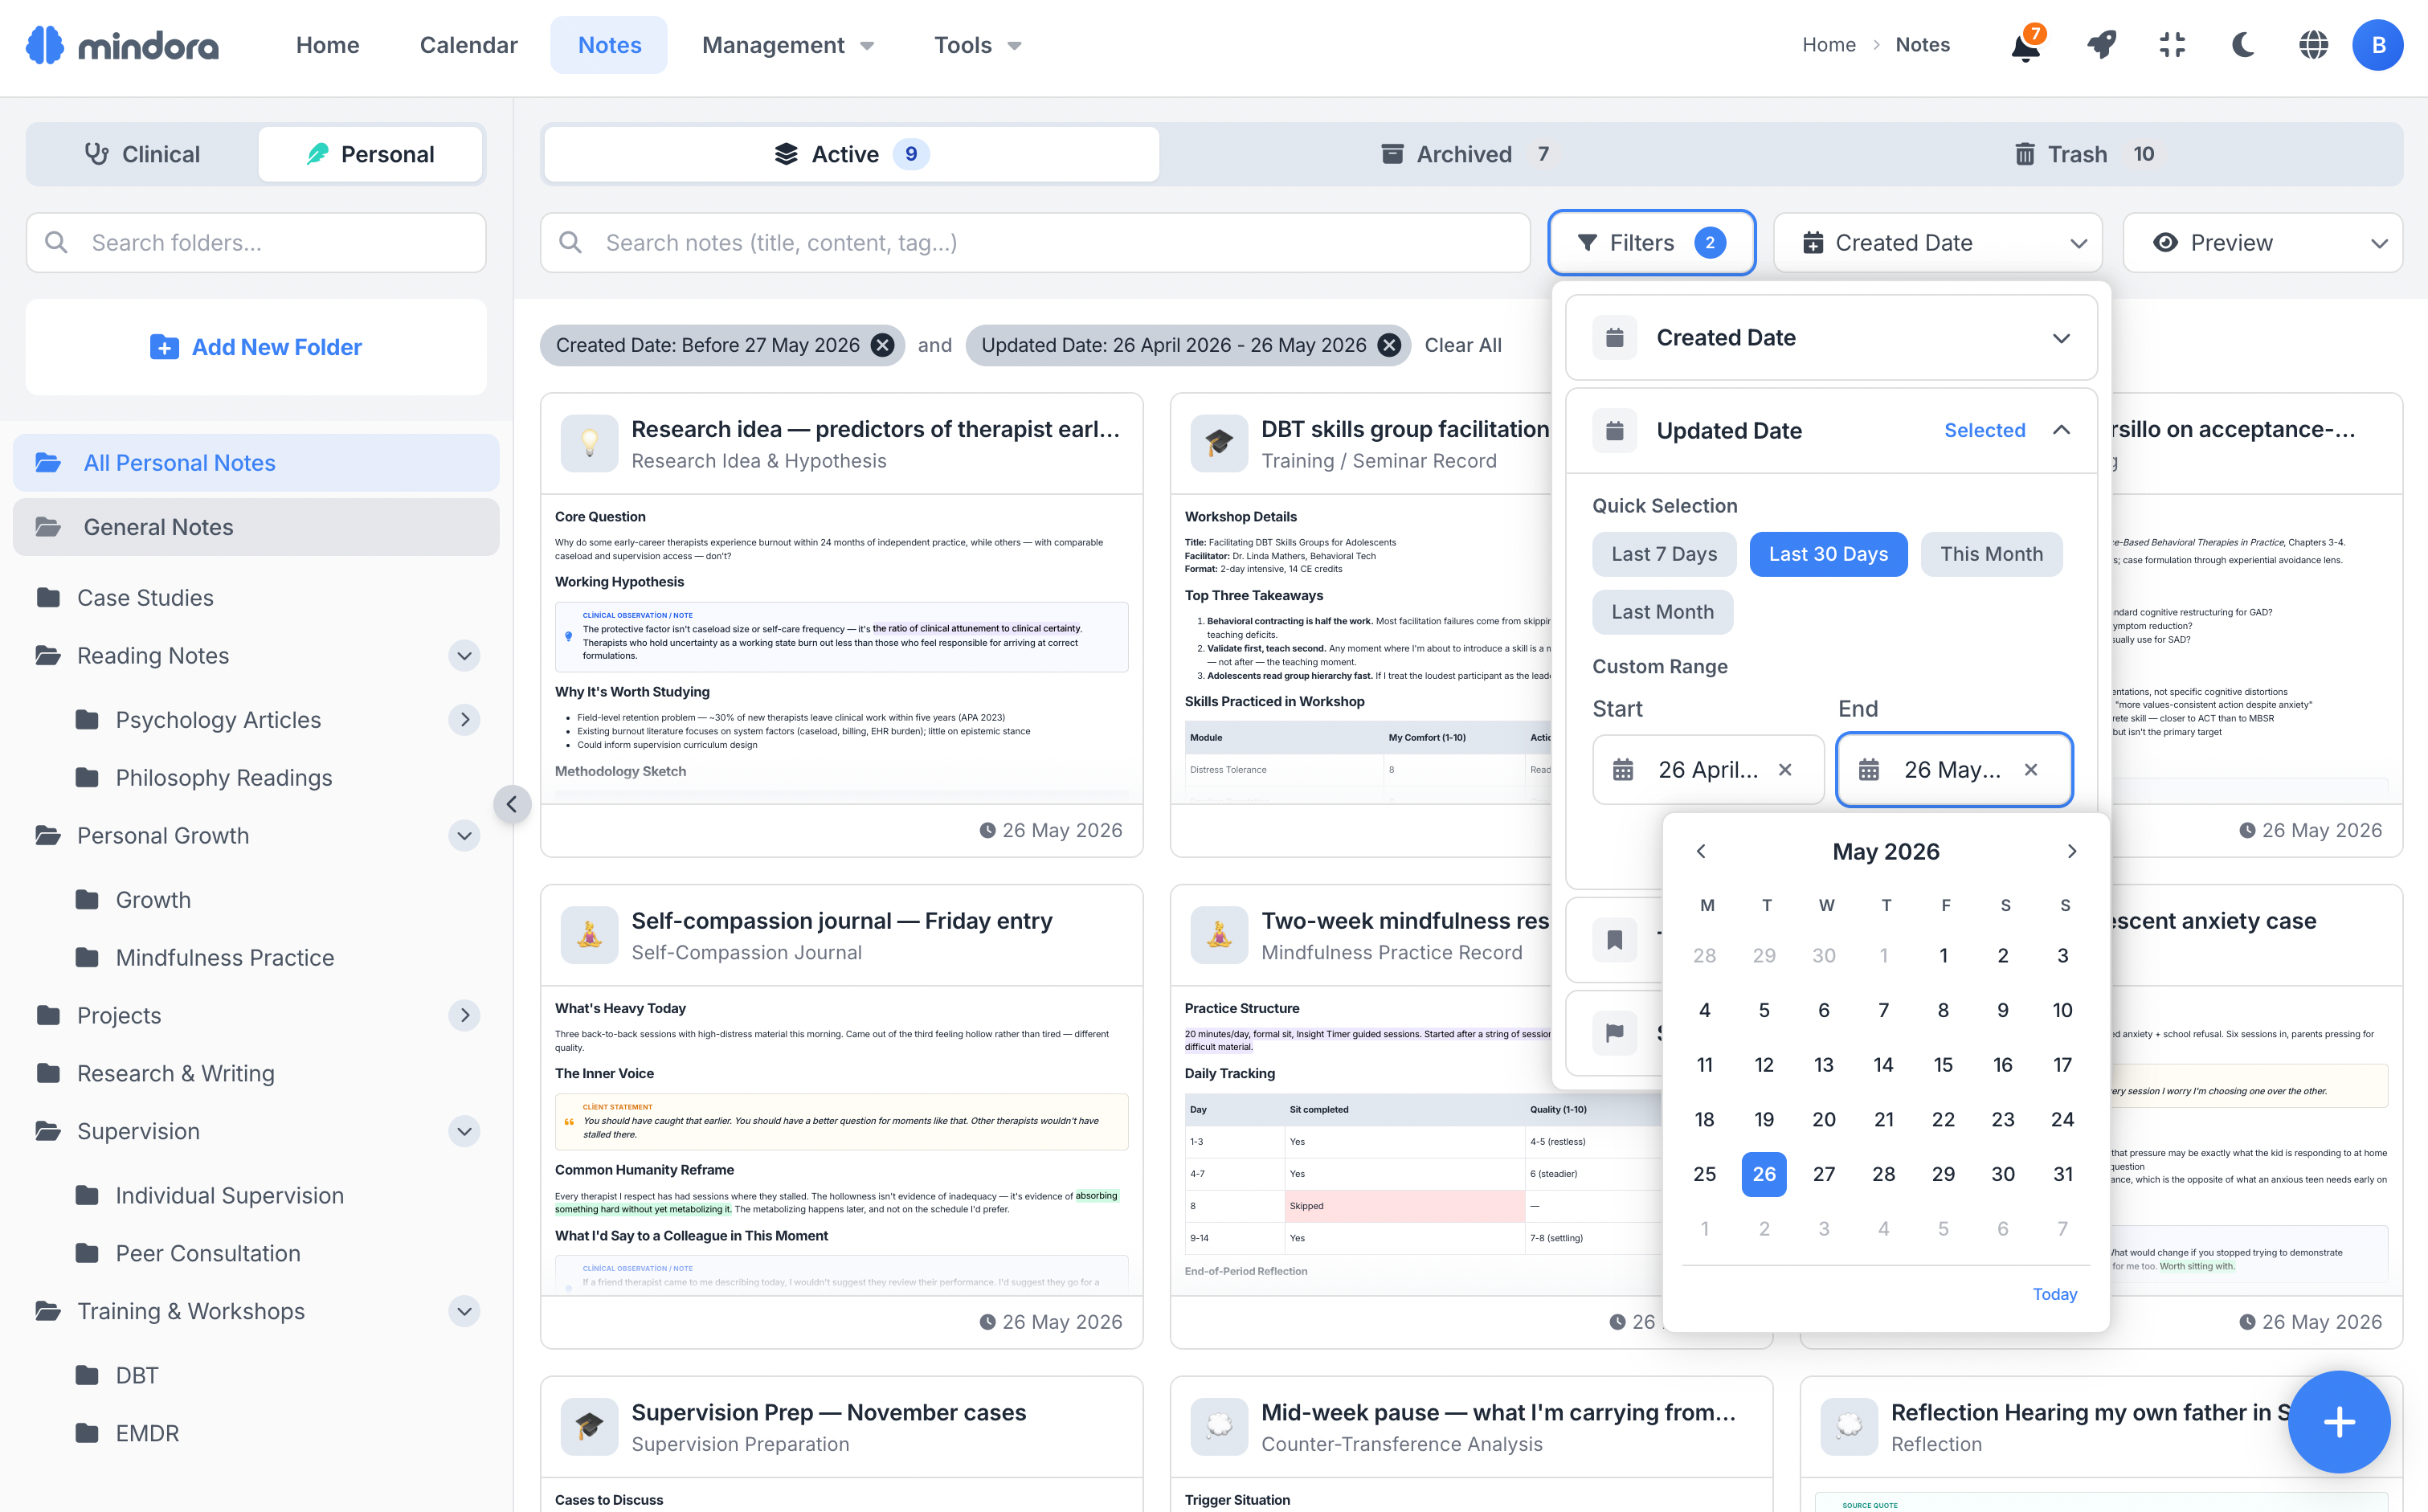Collapse the Personal Growth folder
Screen dimensions: 2428x1512
[x=464, y=836]
